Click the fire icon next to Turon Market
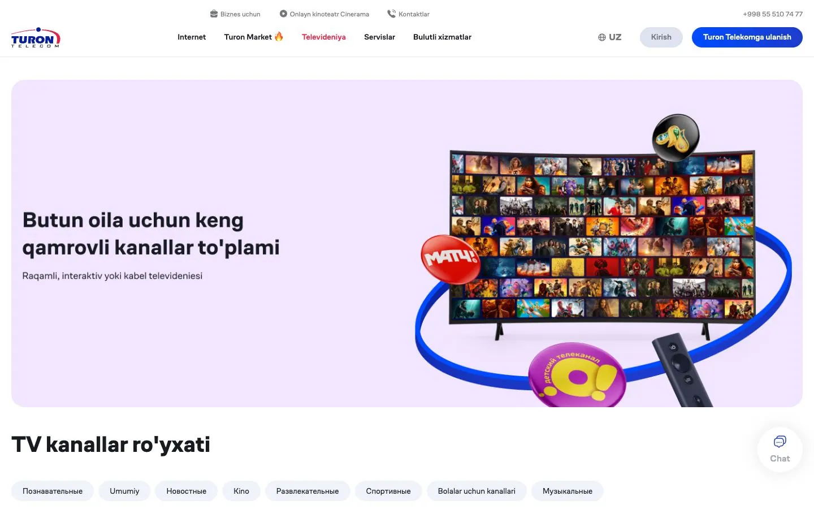Viewport: 814px width, 509px height. [279, 37]
